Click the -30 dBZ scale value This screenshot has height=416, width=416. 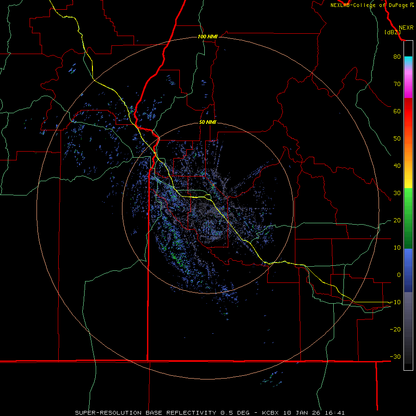click(x=395, y=356)
